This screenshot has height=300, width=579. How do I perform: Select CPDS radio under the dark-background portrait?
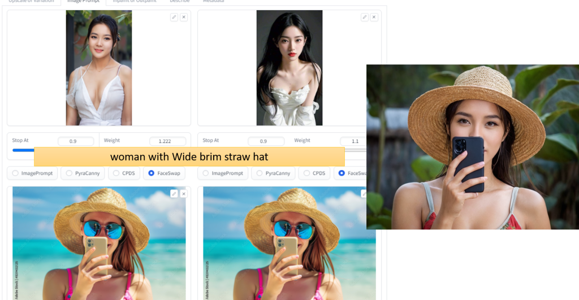[x=306, y=173]
